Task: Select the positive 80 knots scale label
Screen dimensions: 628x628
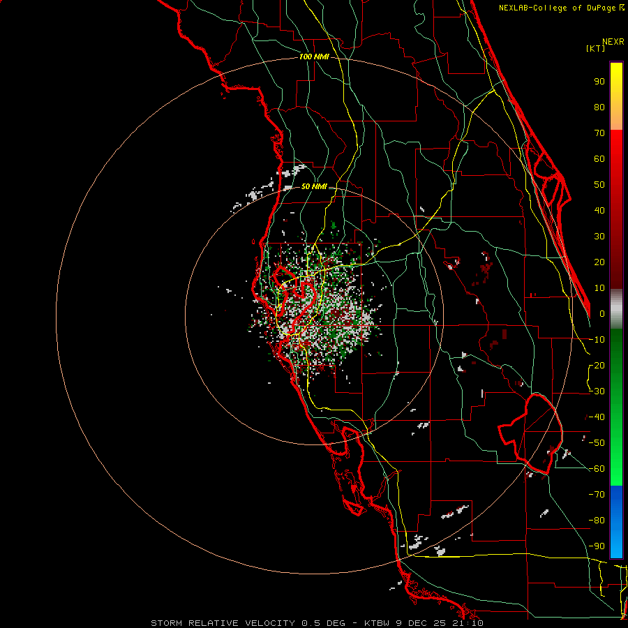Action: click(599, 107)
